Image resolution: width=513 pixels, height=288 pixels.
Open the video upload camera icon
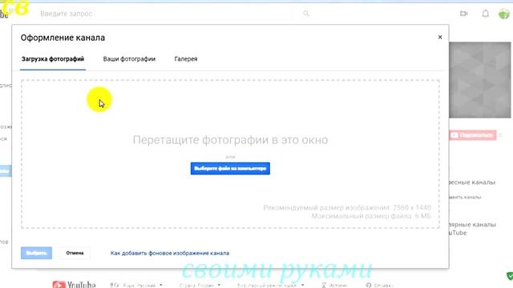click(463, 14)
